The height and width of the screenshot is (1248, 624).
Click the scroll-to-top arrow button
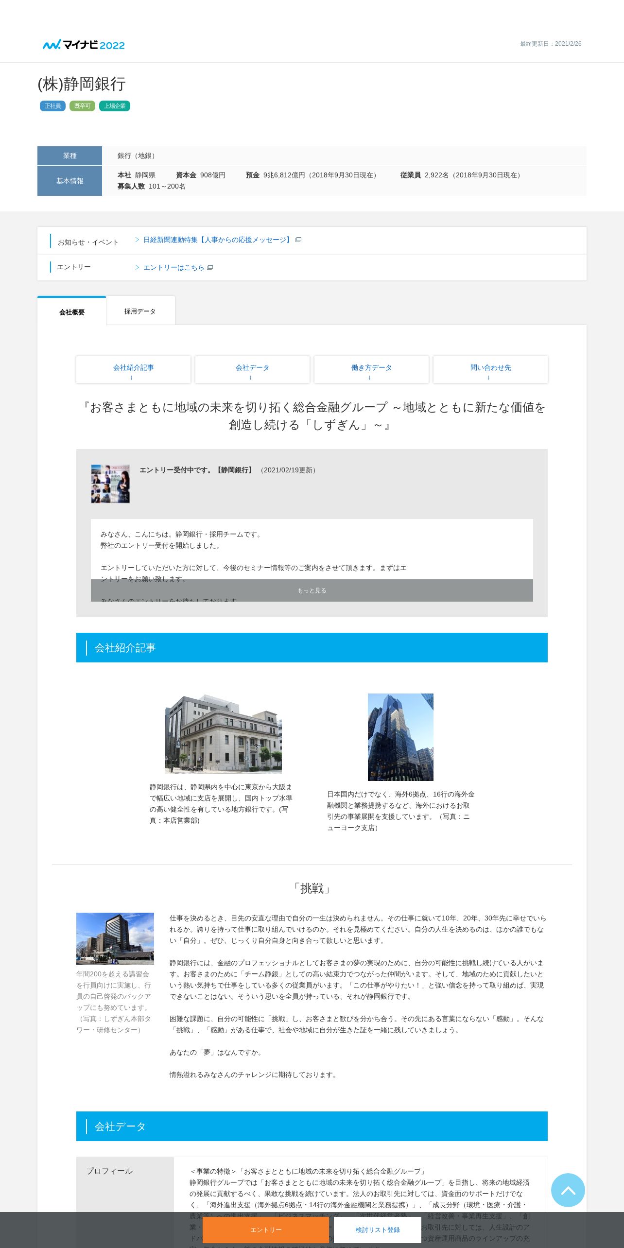pyautogui.click(x=568, y=1190)
